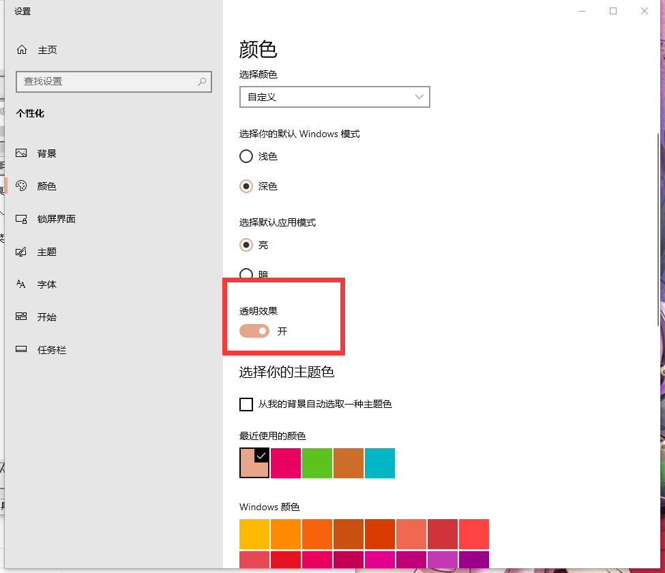
Task: Open the 锁屏界面 lock screen icon
Action: pyautogui.click(x=22, y=219)
